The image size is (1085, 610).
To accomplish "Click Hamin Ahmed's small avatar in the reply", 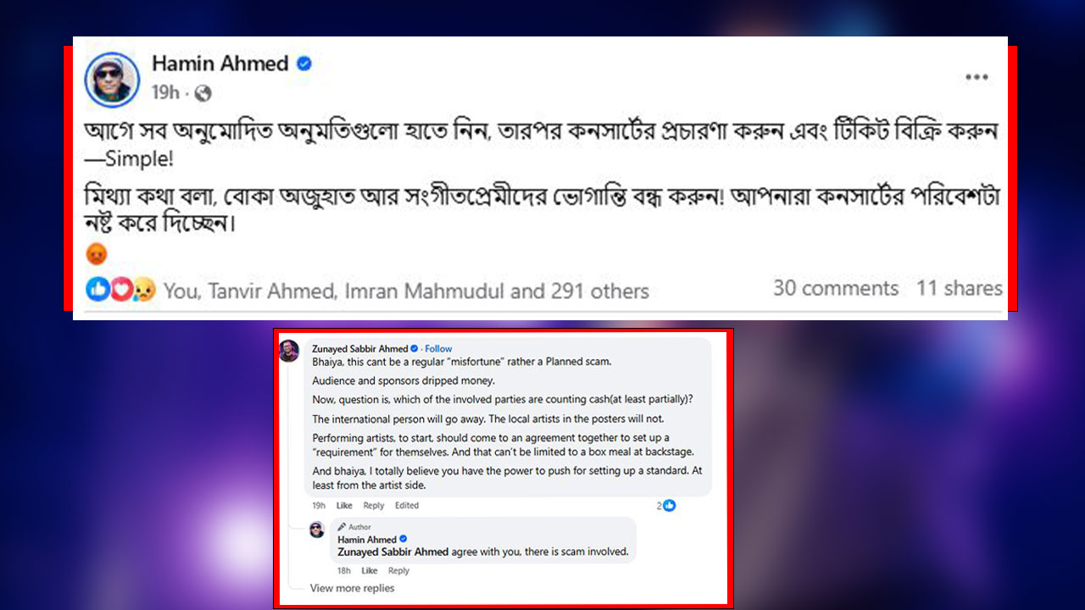I will pyautogui.click(x=316, y=530).
